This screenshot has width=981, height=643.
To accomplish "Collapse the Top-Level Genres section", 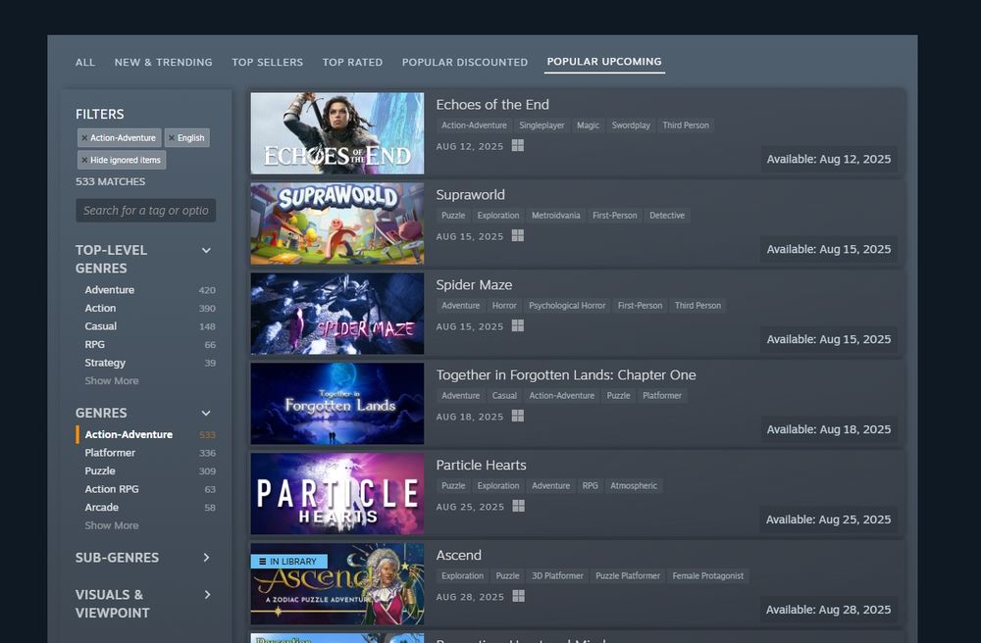I will tap(206, 251).
